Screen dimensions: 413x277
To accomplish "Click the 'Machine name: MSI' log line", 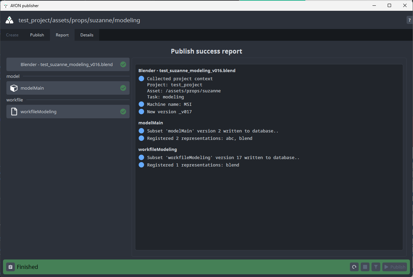I will tap(169, 104).
